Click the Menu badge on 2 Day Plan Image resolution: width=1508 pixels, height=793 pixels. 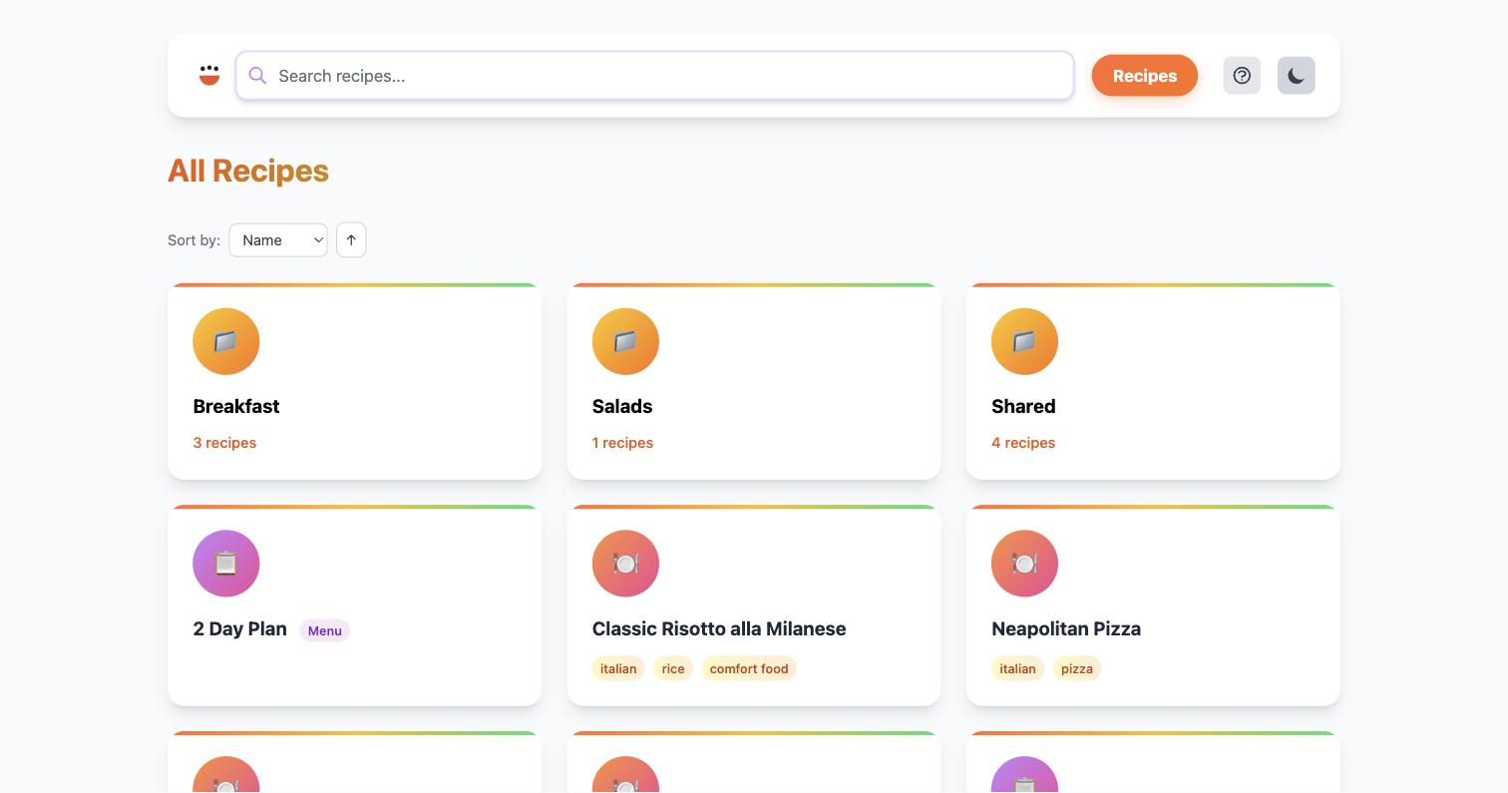point(325,630)
